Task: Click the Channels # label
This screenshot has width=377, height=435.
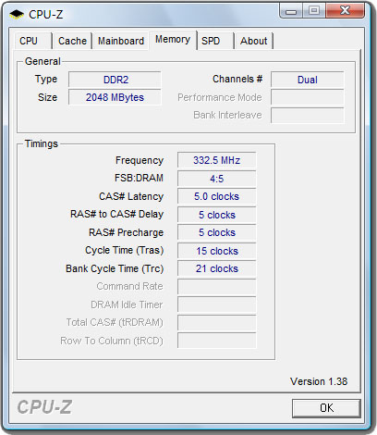Action: tap(237, 79)
